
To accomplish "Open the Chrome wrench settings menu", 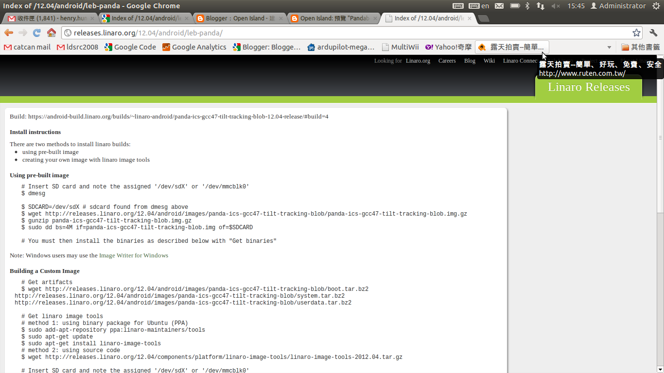I will click(x=653, y=33).
